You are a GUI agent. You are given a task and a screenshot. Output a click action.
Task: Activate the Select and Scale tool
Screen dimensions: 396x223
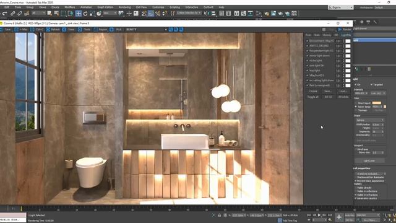(x=92, y=14)
